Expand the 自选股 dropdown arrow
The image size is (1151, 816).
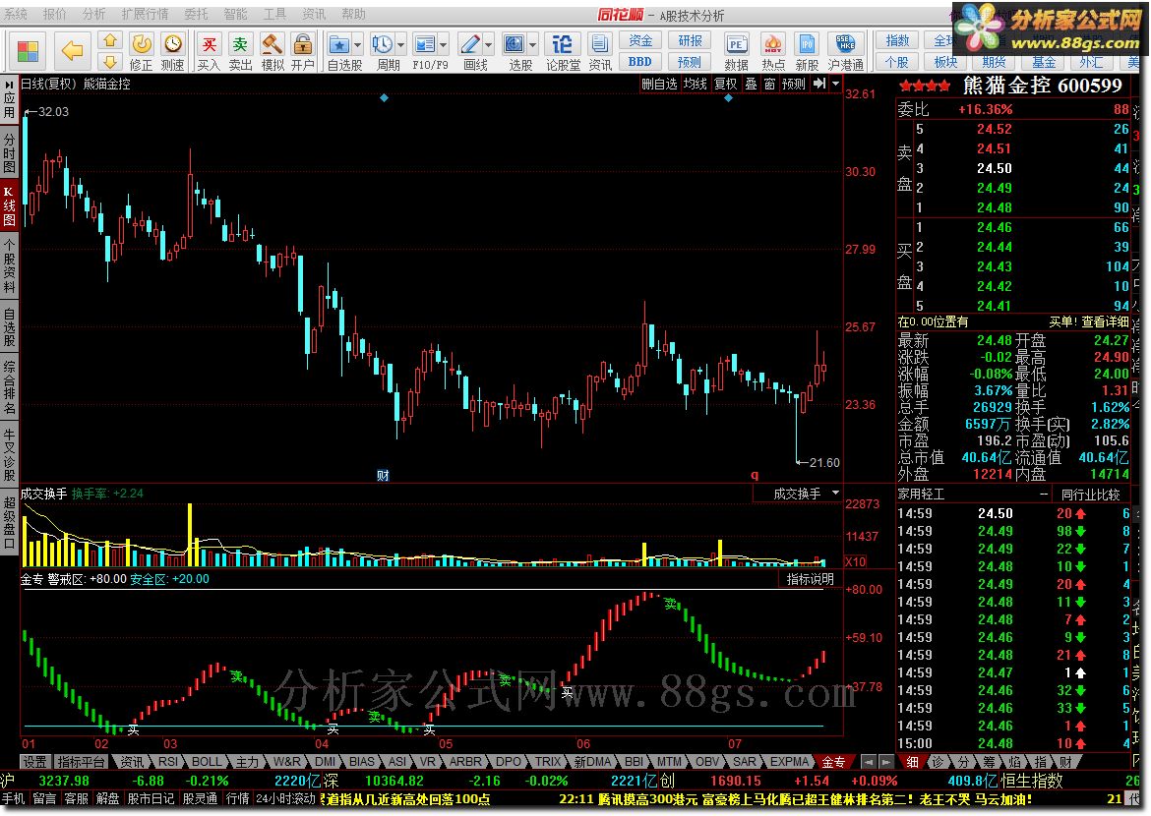pyautogui.click(x=357, y=45)
